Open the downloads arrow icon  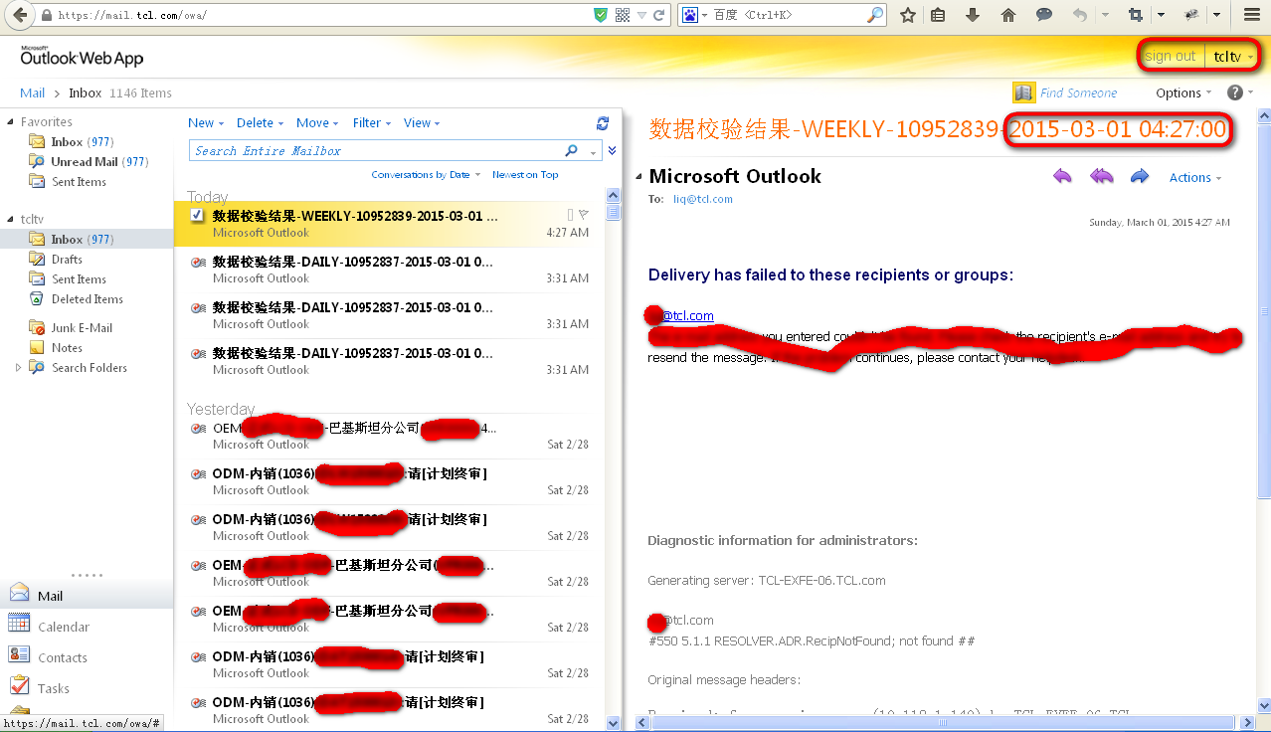click(973, 15)
